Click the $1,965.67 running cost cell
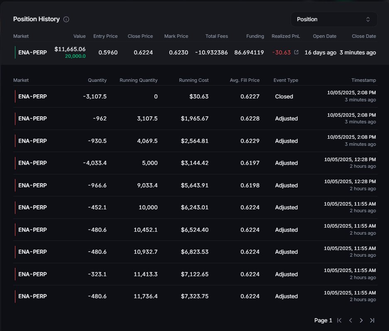Image resolution: width=389 pixels, height=331 pixels. click(x=195, y=119)
